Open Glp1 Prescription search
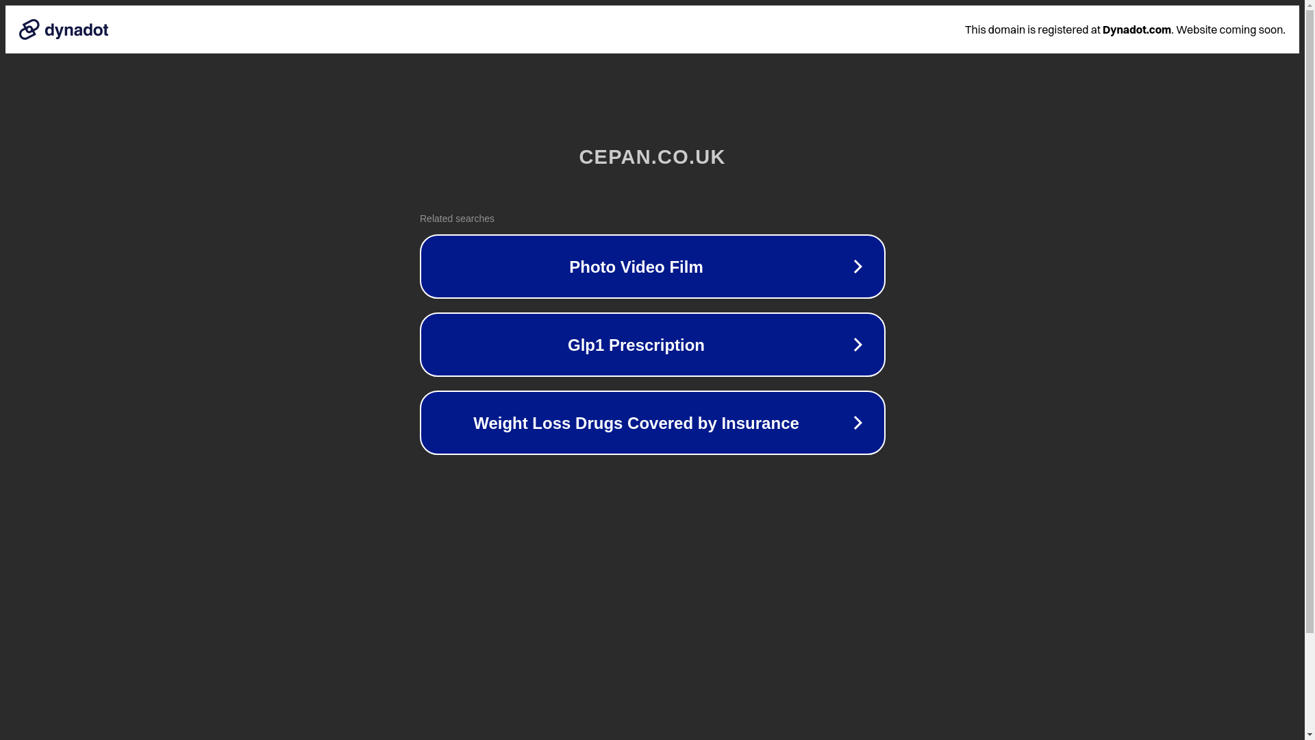The height and width of the screenshot is (740, 1315). click(652, 345)
